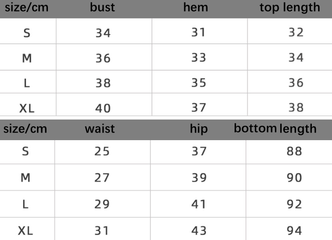Image resolution: width=332 pixels, height=240 pixels.
Task: Select the bottom length value 88
Action: click(295, 152)
